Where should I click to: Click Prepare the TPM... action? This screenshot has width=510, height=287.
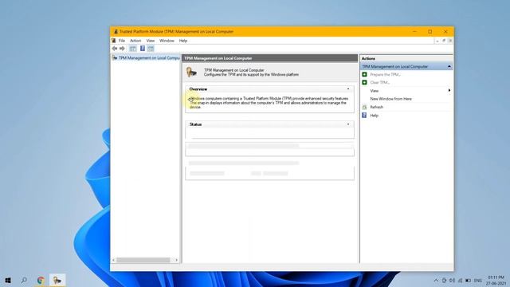(385, 74)
